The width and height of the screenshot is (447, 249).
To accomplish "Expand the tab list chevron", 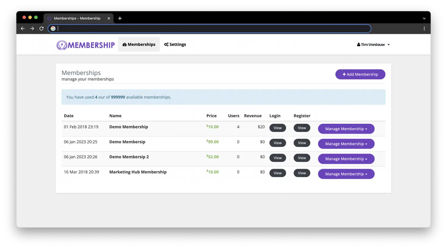I will 424,18.
